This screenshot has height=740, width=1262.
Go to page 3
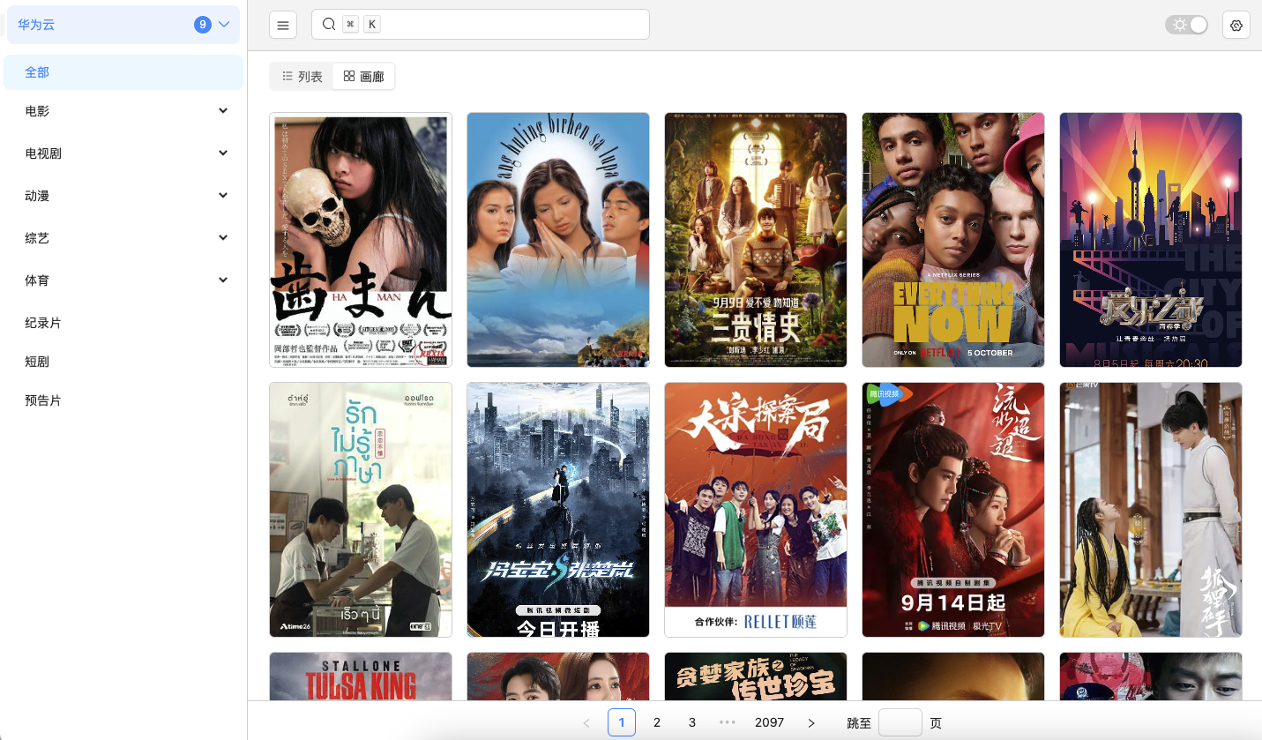(692, 722)
